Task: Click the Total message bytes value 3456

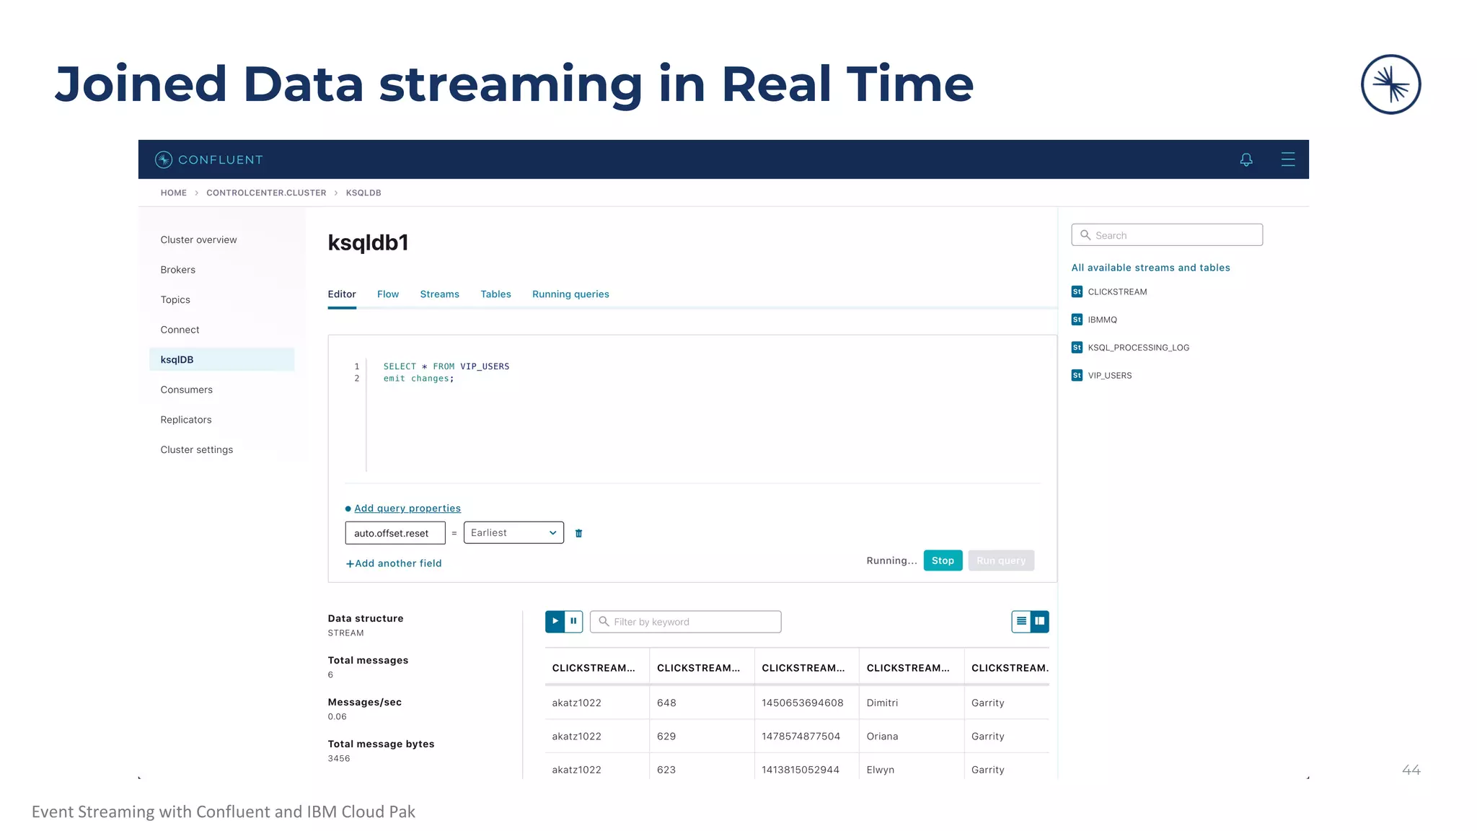Action: (338, 758)
